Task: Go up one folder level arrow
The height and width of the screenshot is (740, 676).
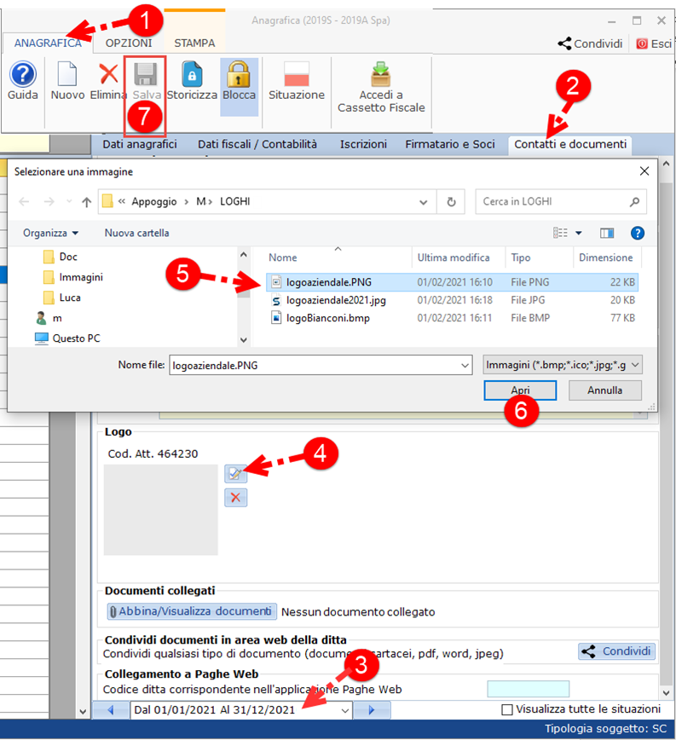Action: coord(86,202)
